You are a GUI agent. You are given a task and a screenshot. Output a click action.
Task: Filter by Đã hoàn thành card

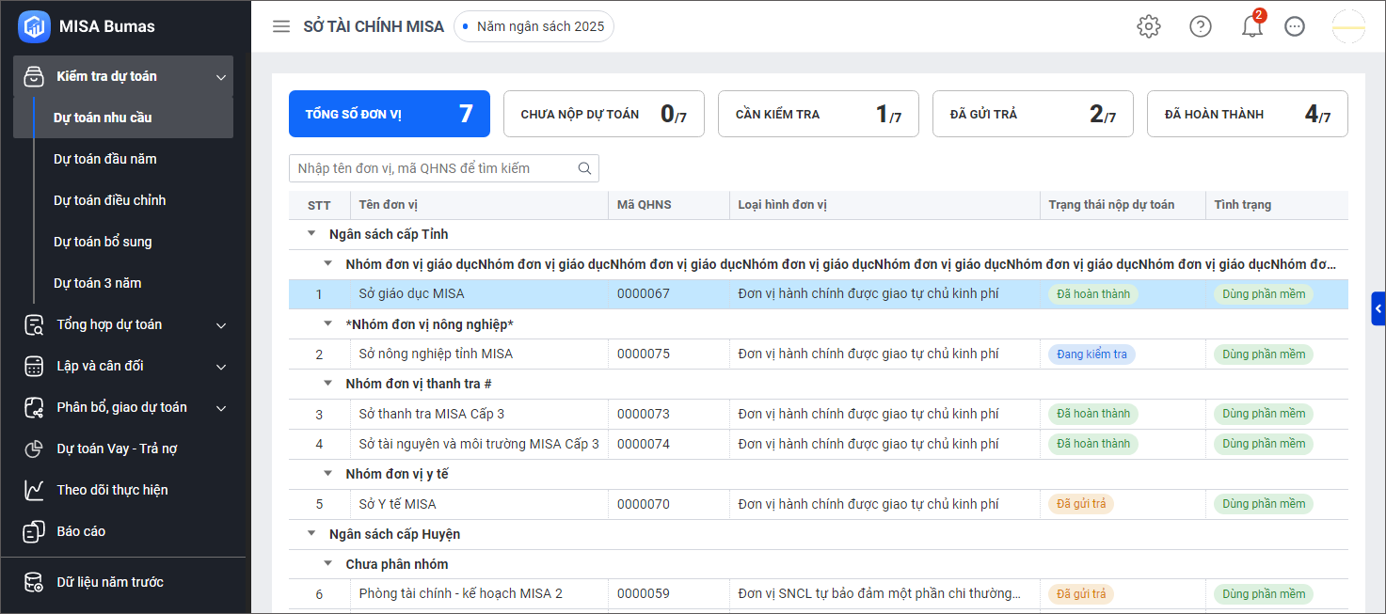(x=1247, y=114)
